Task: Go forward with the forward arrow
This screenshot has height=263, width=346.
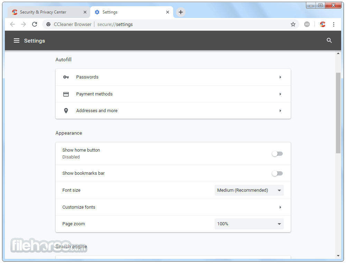Action: [24, 24]
